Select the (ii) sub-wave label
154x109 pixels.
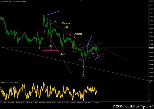(x=80, y=45)
